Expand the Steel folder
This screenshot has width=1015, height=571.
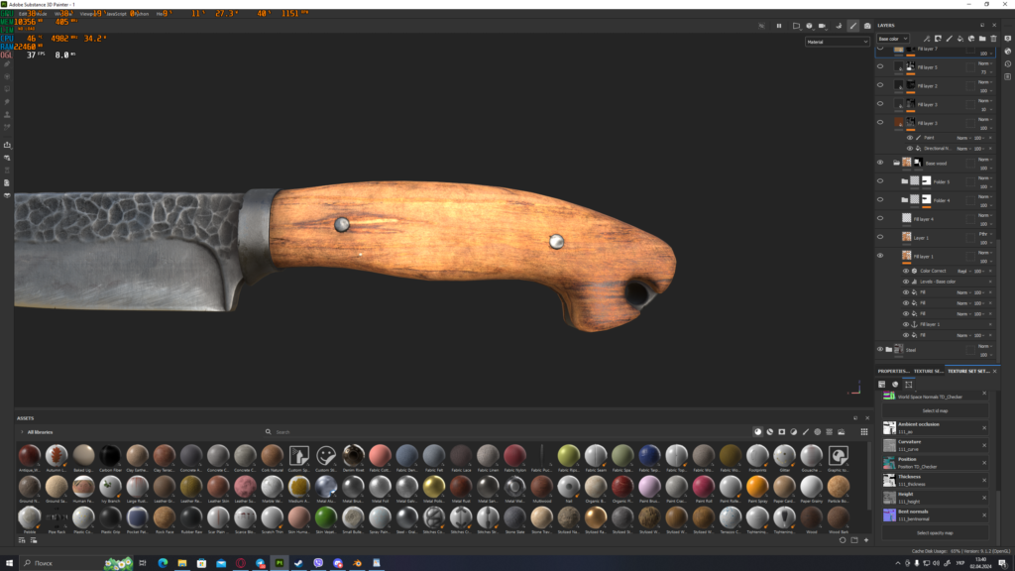click(889, 350)
